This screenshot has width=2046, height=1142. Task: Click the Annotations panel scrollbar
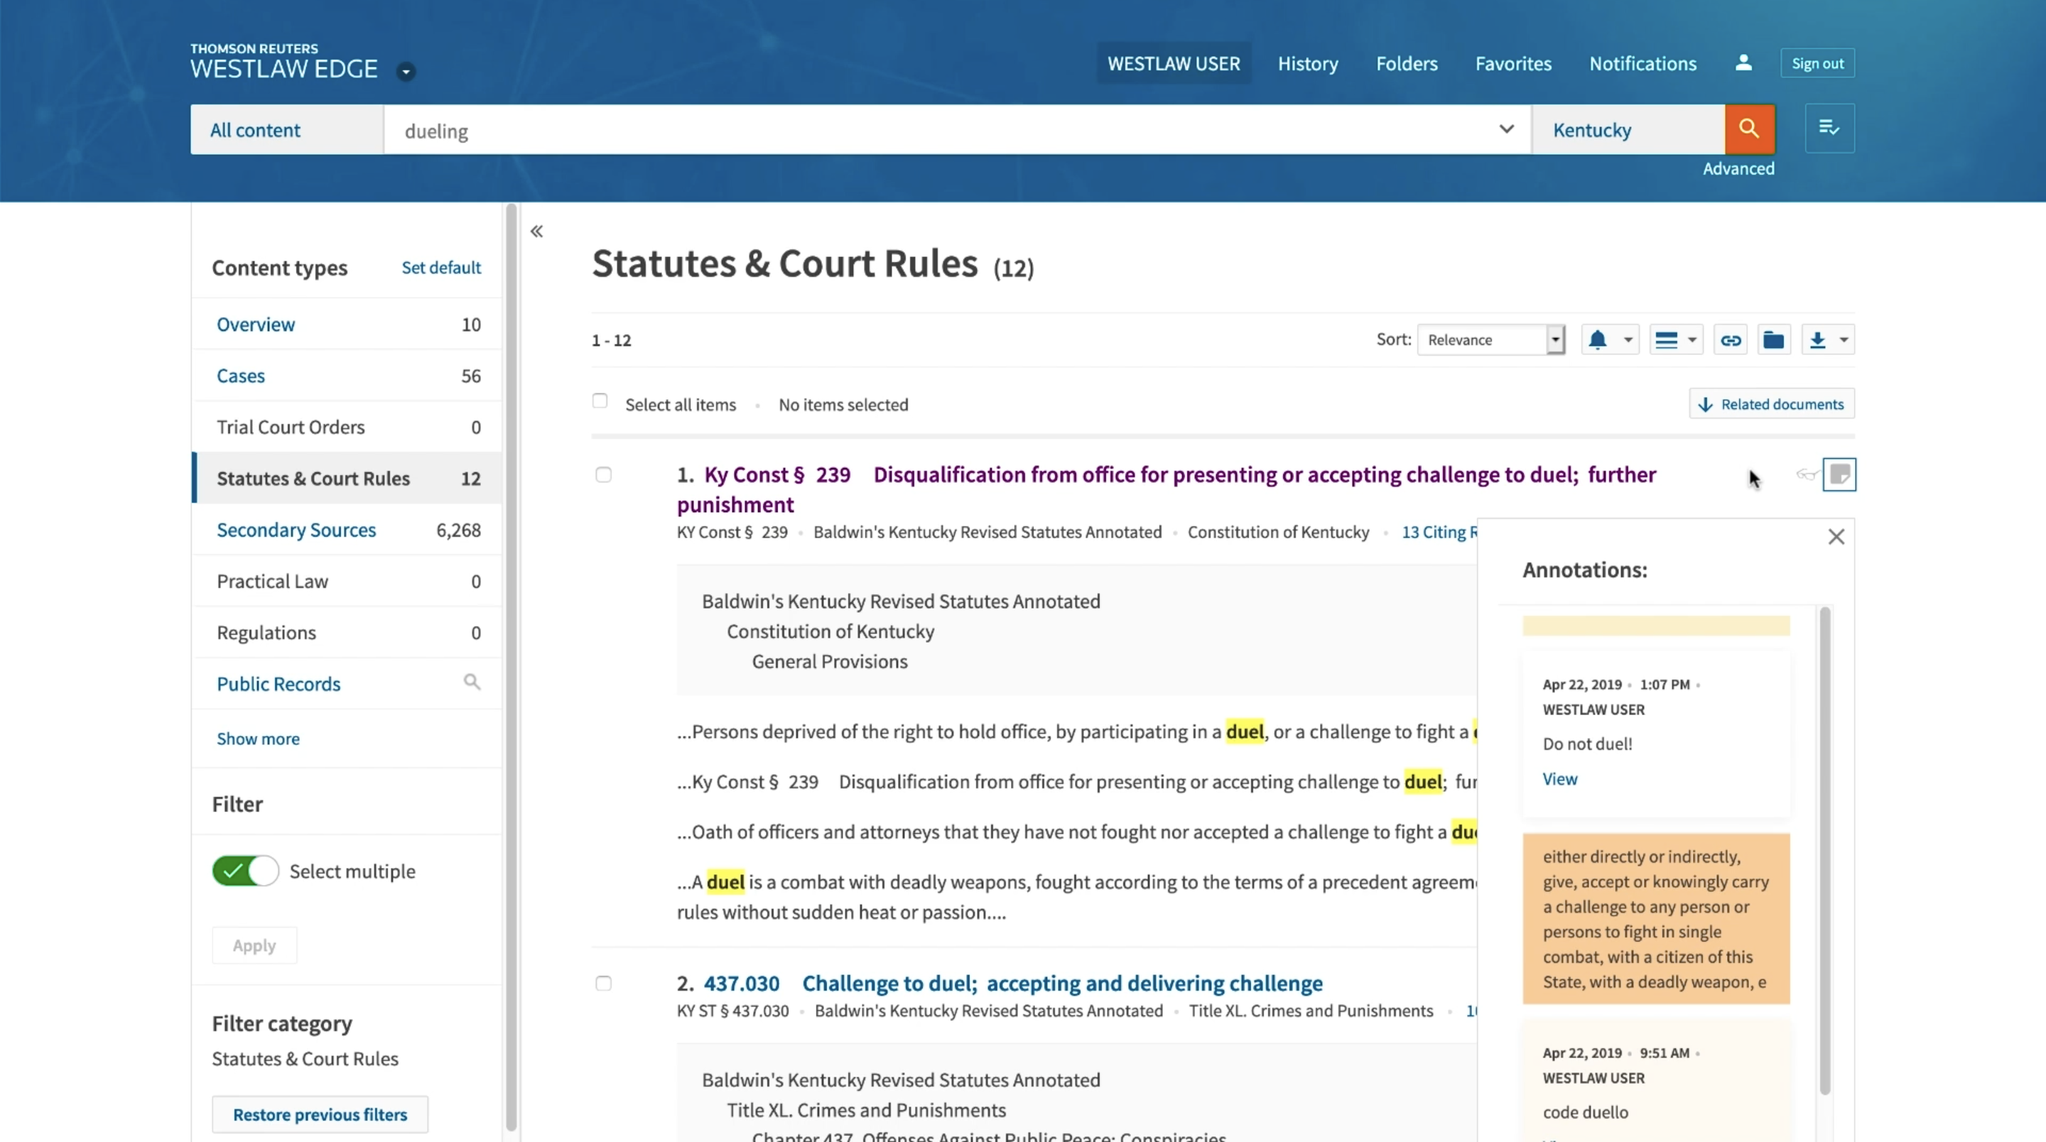click(1824, 849)
